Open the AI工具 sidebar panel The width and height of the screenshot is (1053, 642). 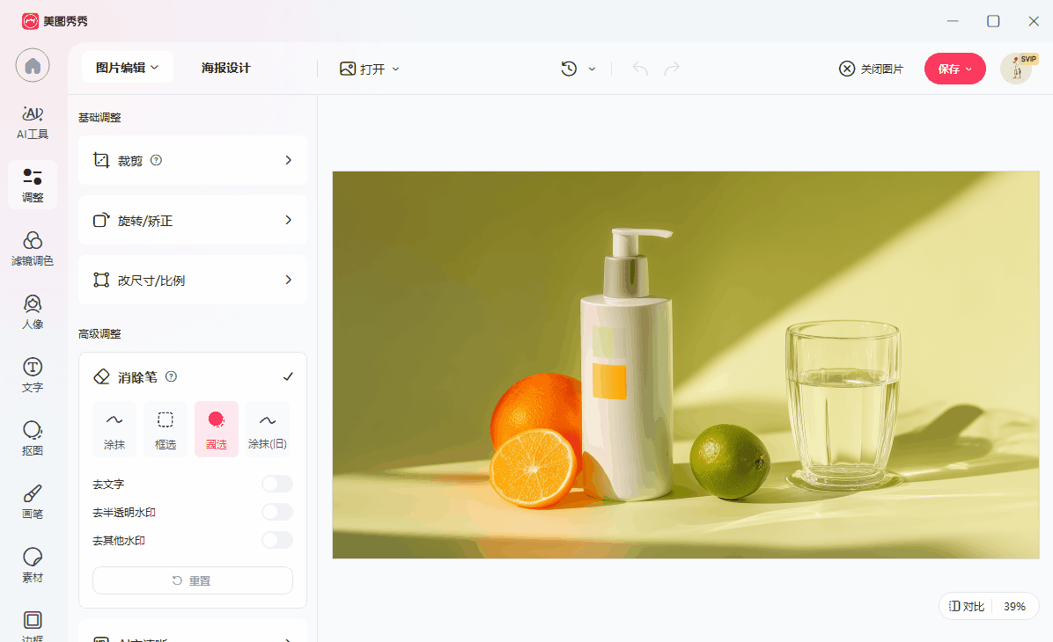point(33,122)
